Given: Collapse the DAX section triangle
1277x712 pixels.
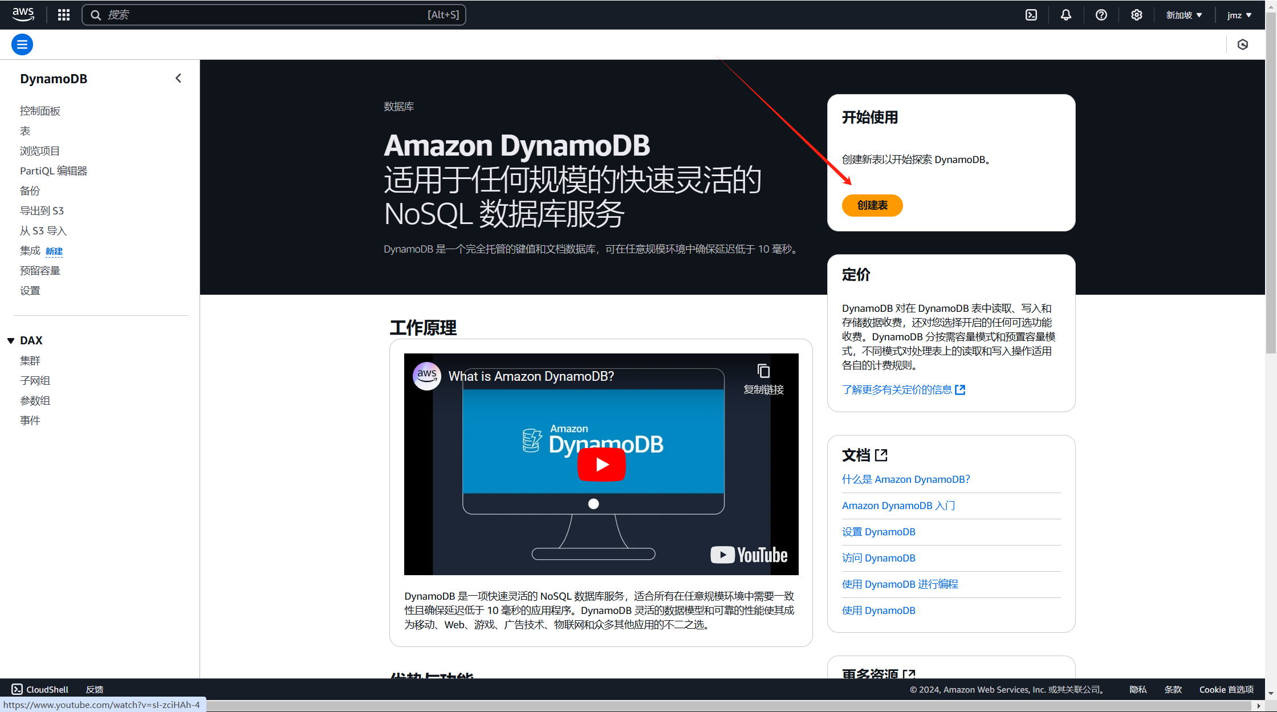Looking at the screenshot, I should click(11, 340).
